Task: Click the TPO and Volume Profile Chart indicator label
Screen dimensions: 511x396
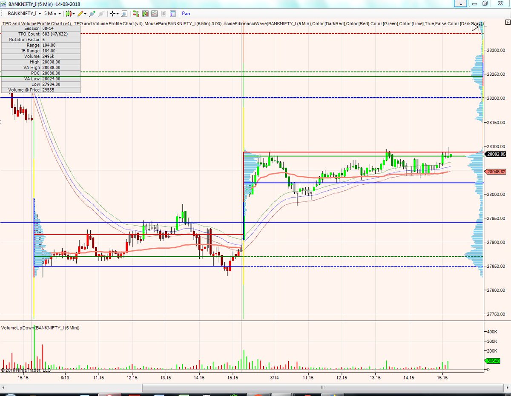Action: tap(37, 23)
